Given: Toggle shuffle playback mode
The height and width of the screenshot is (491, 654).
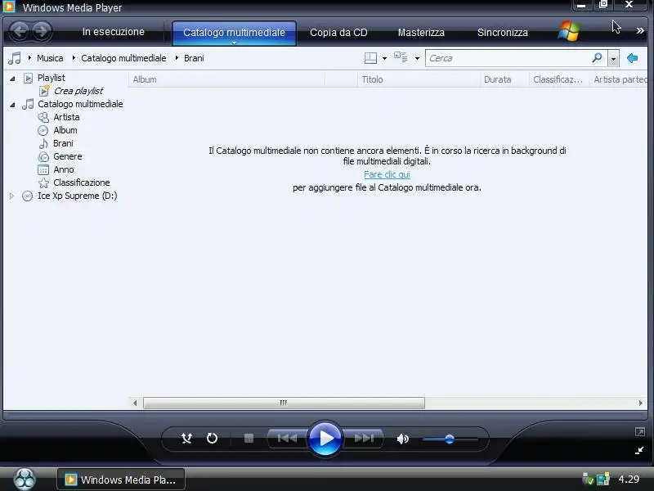Looking at the screenshot, I should point(186,439).
